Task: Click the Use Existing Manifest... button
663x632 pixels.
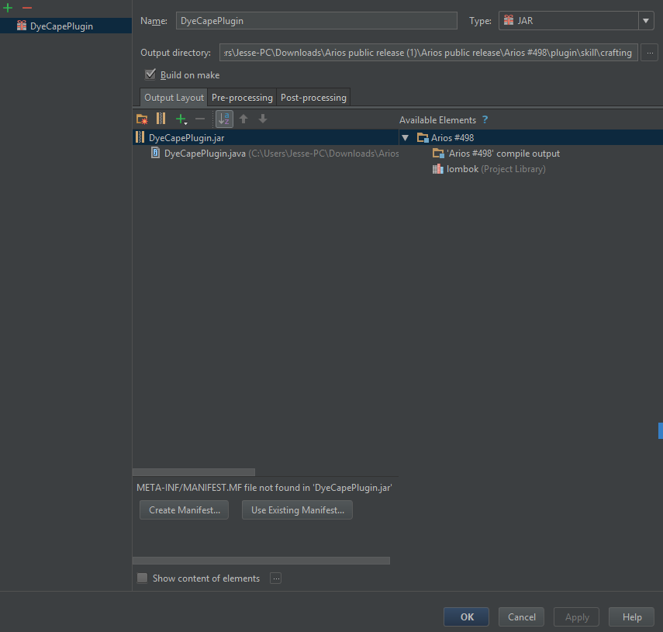Action: tap(297, 509)
